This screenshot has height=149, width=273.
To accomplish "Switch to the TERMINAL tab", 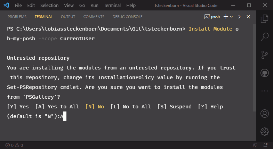I will point(43,17).
